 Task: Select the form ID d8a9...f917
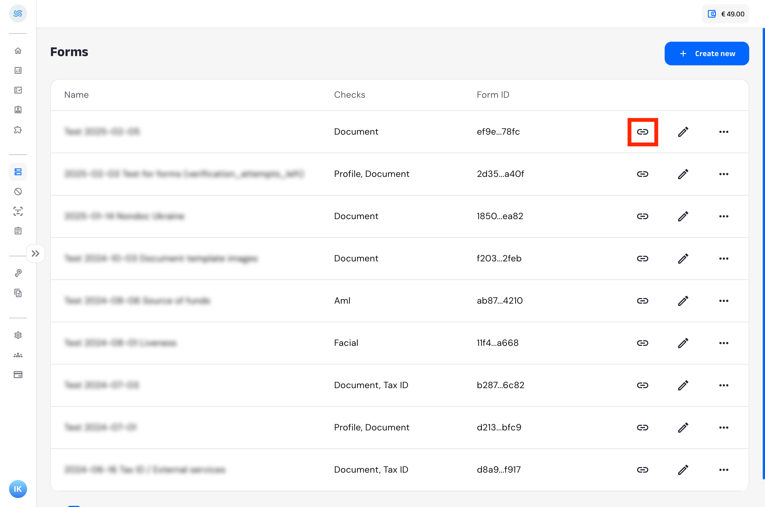coord(499,470)
